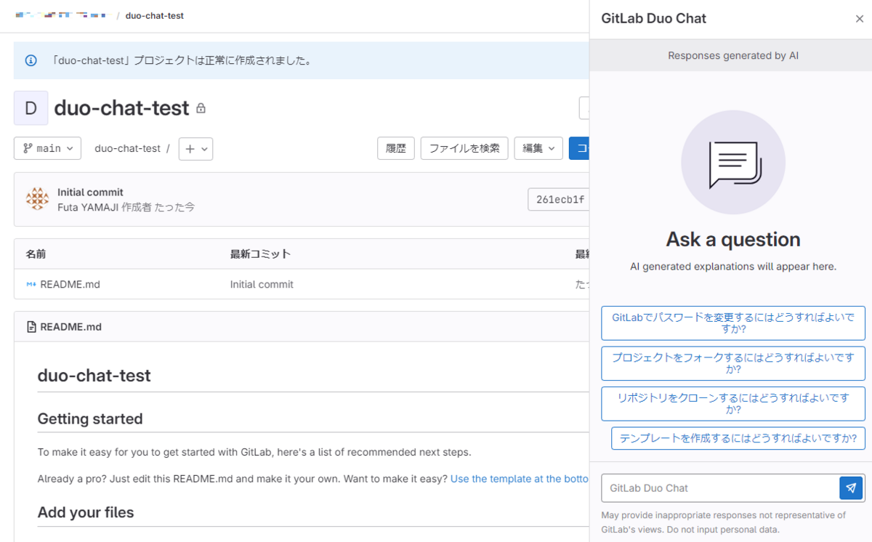Select the password change suggested question

[733, 323]
